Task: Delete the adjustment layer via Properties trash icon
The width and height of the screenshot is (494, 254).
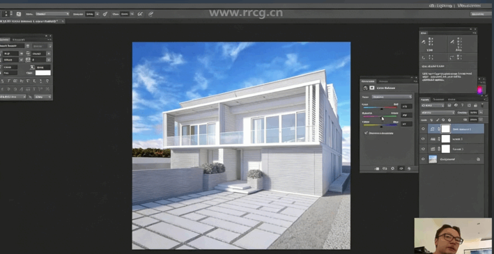Action: pyautogui.click(x=409, y=168)
